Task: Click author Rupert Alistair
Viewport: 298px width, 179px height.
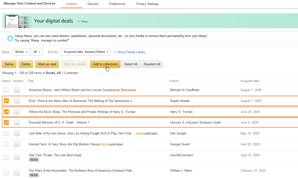Action: coord(180,101)
